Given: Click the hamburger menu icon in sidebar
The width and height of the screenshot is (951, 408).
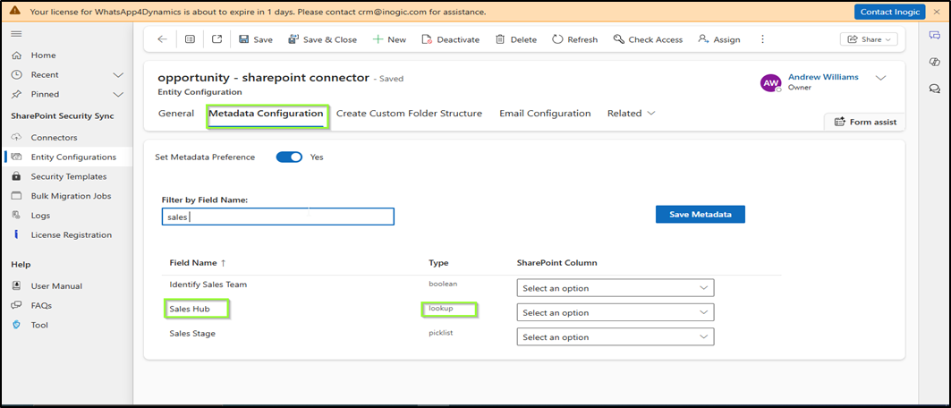Looking at the screenshot, I should point(16,33).
